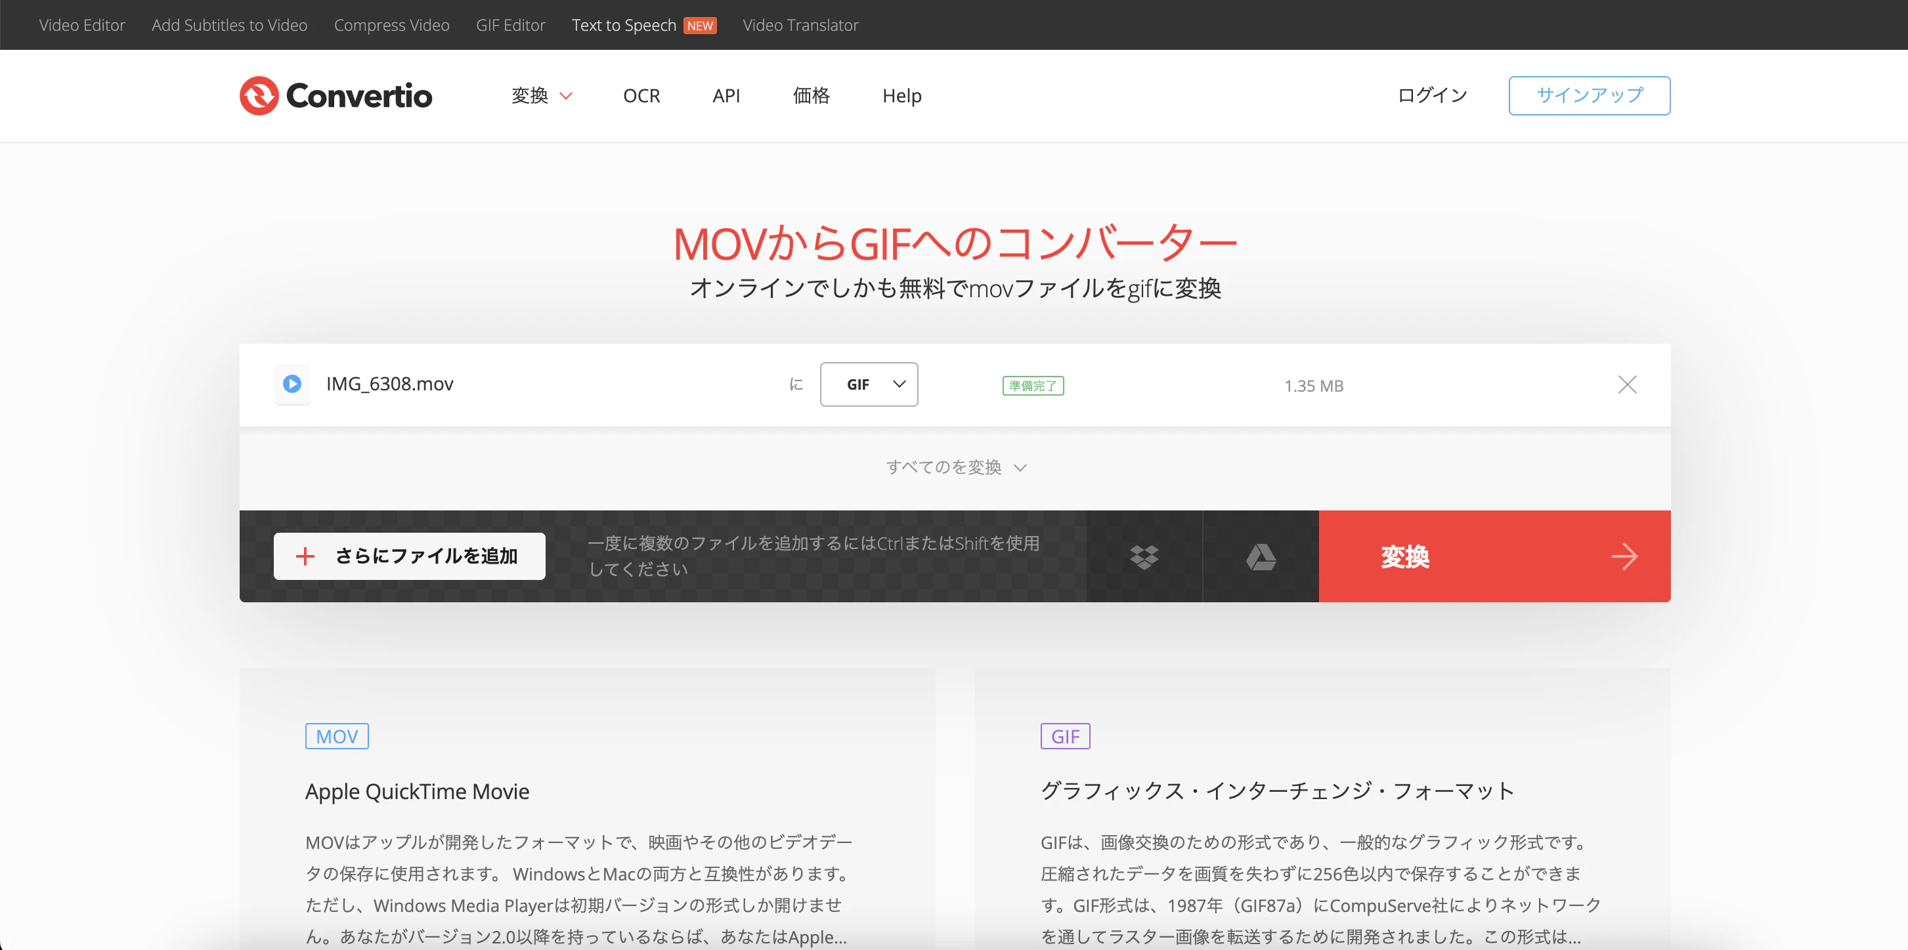Click the グラフィックス・インターチェンジ・フォーマット heading
This screenshot has height=950, width=1908.
point(1278,791)
